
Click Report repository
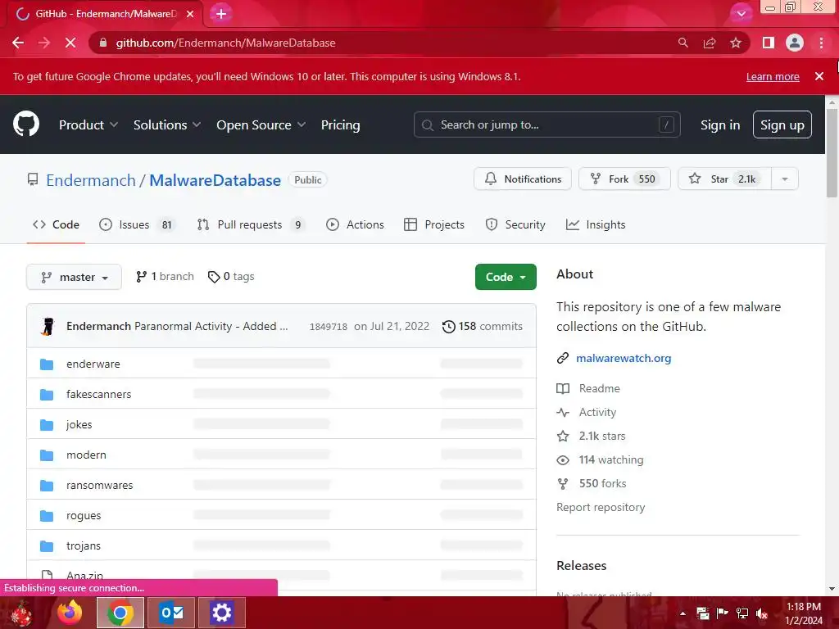601,507
